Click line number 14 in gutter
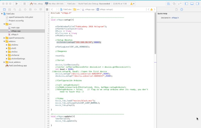 pos(48,42)
